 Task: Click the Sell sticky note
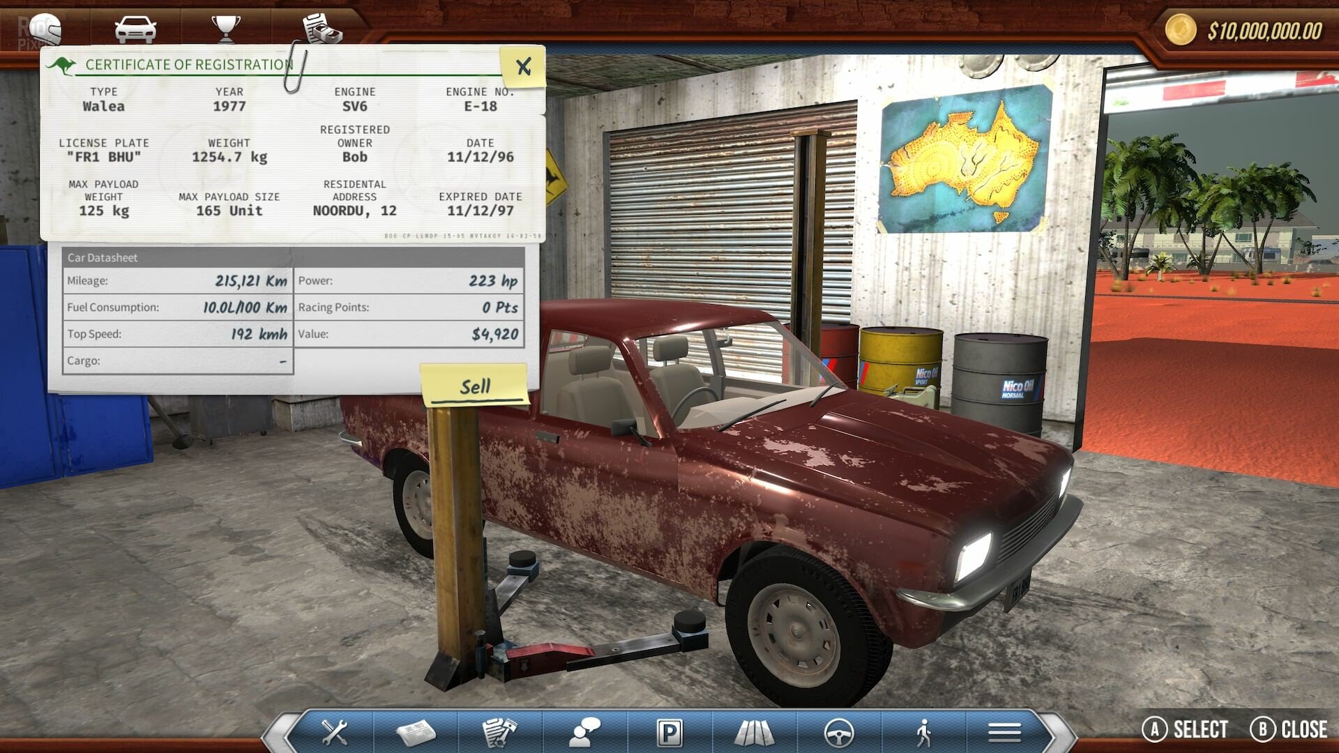[476, 386]
